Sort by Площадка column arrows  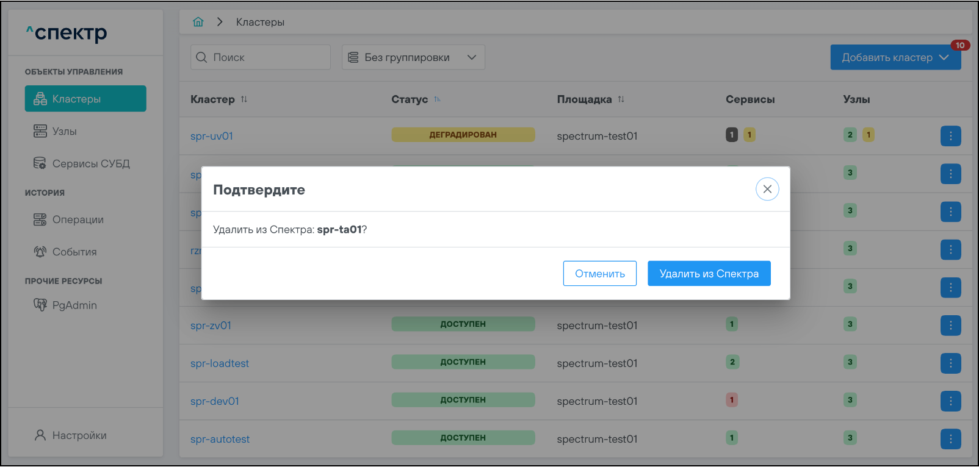(621, 99)
